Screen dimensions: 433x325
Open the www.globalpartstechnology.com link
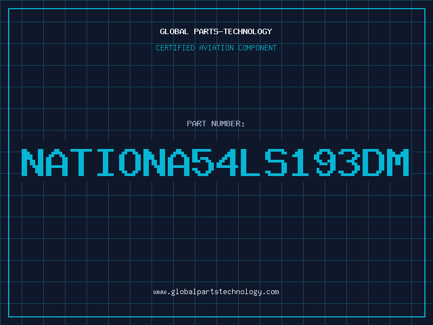pyautogui.click(x=216, y=292)
